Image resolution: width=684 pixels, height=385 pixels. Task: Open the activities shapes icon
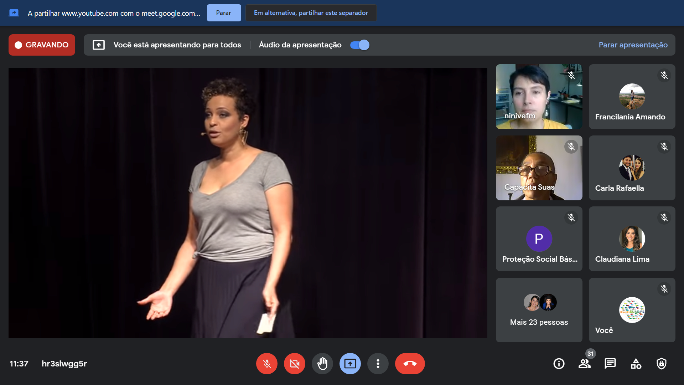tap(636, 364)
